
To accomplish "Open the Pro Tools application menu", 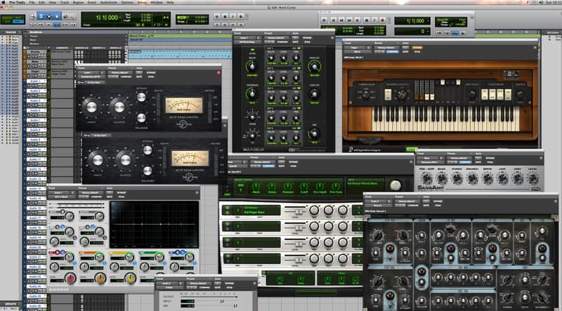I will [16, 2].
